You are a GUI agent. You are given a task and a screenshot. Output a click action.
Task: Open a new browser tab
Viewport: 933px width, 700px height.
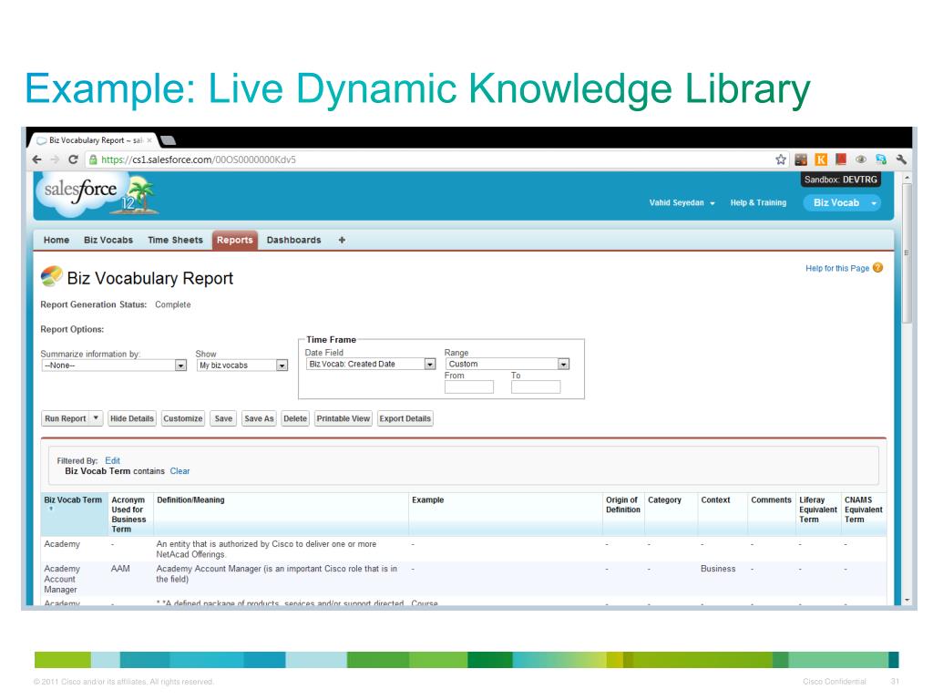click(169, 140)
